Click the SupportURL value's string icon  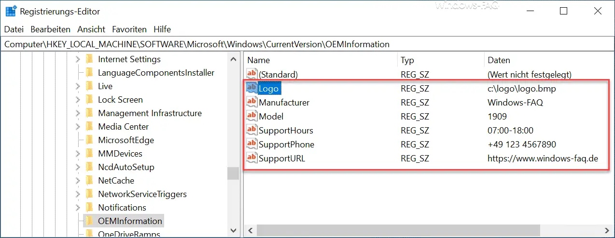[x=252, y=158]
